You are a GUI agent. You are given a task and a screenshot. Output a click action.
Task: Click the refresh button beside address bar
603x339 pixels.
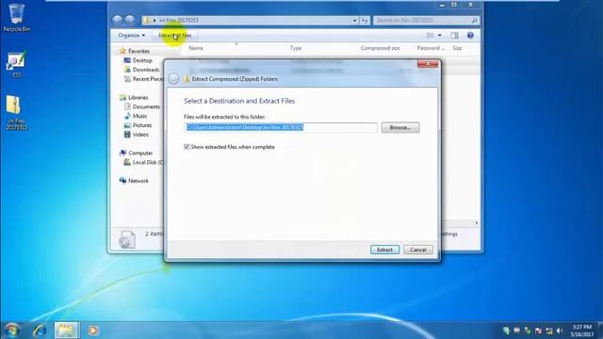click(365, 21)
